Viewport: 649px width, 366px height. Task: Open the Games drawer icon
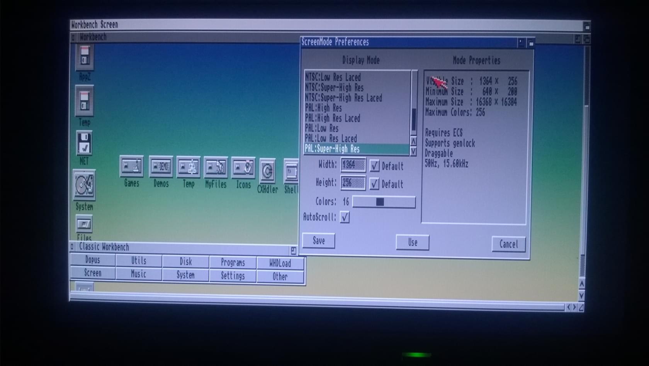click(x=132, y=167)
